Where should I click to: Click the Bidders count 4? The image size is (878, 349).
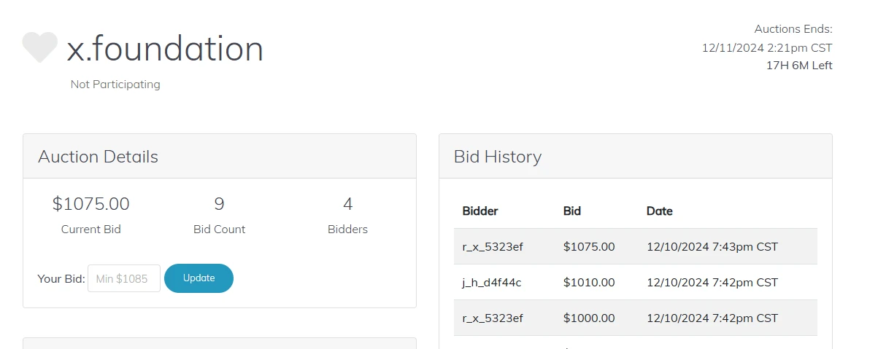(x=347, y=203)
